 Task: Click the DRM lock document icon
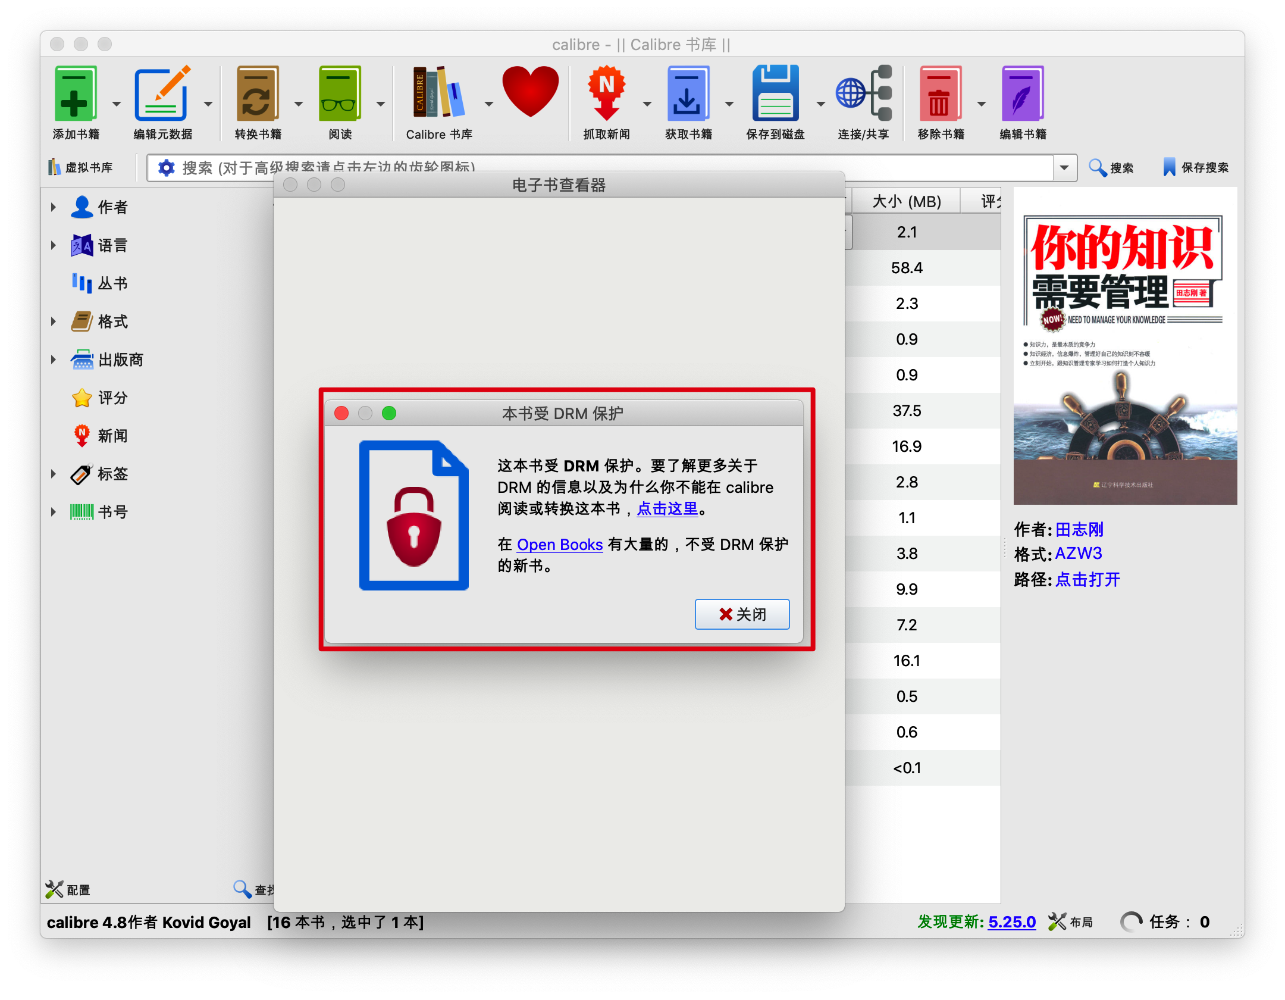[414, 515]
